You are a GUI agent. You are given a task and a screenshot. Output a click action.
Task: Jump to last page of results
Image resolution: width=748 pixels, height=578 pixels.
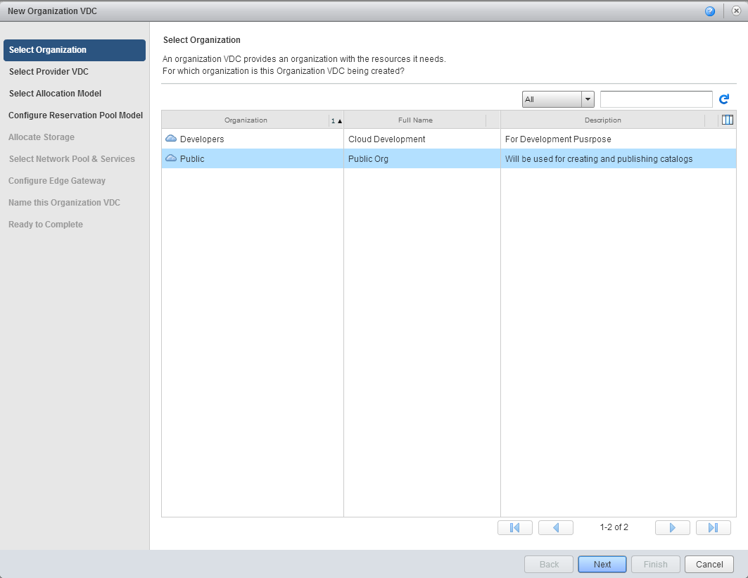[713, 527]
